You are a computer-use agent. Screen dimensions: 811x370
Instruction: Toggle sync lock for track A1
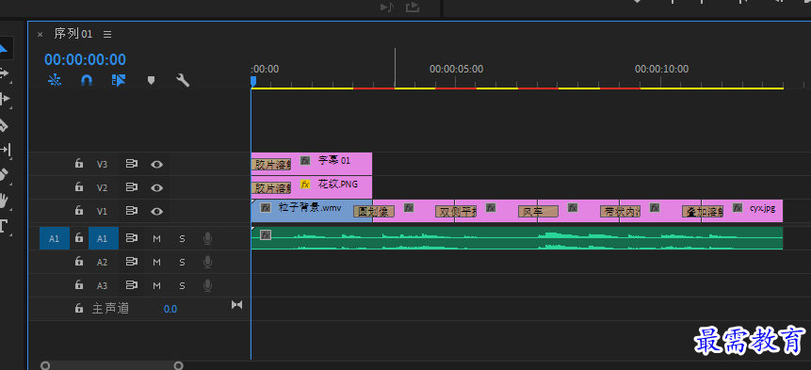coord(132,238)
